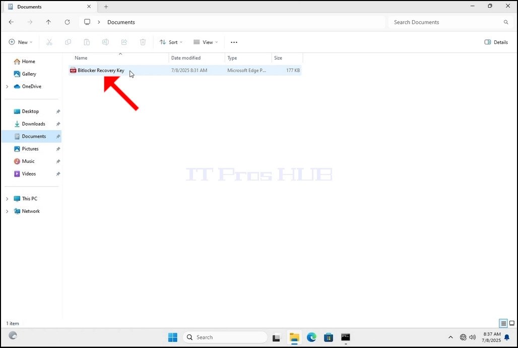Click the forward navigation arrow
The height and width of the screenshot is (348, 518).
[x=30, y=22]
